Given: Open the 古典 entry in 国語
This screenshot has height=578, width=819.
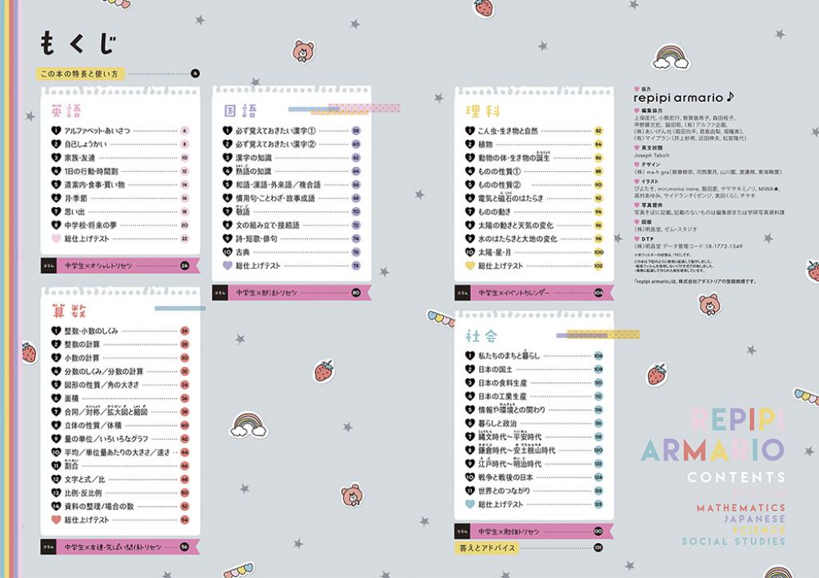Looking at the screenshot, I should pos(242,252).
